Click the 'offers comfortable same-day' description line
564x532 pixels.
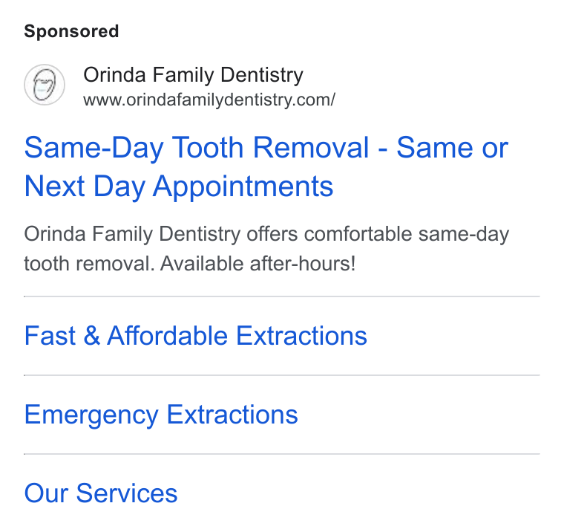pyautogui.click(x=378, y=234)
